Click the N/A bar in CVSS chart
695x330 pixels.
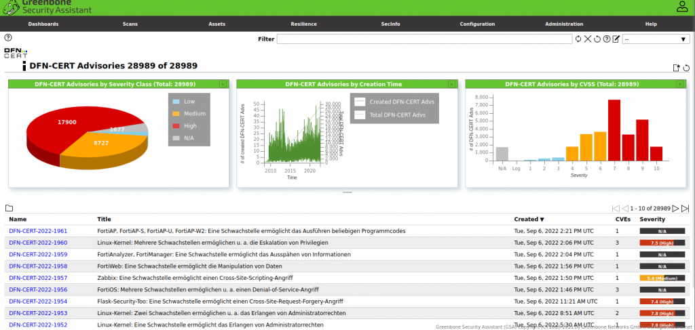[502, 154]
